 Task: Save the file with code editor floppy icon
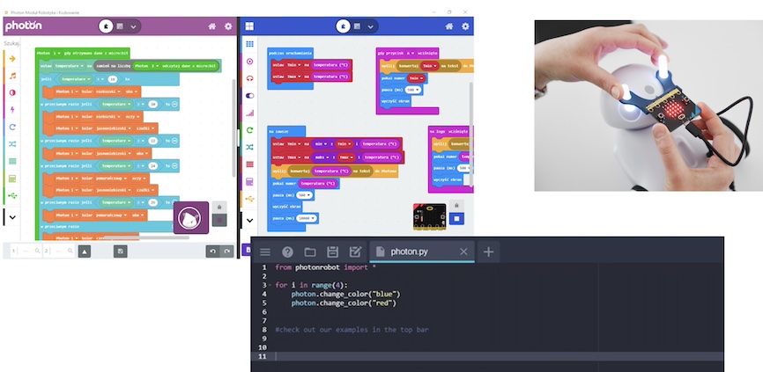[332, 252]
